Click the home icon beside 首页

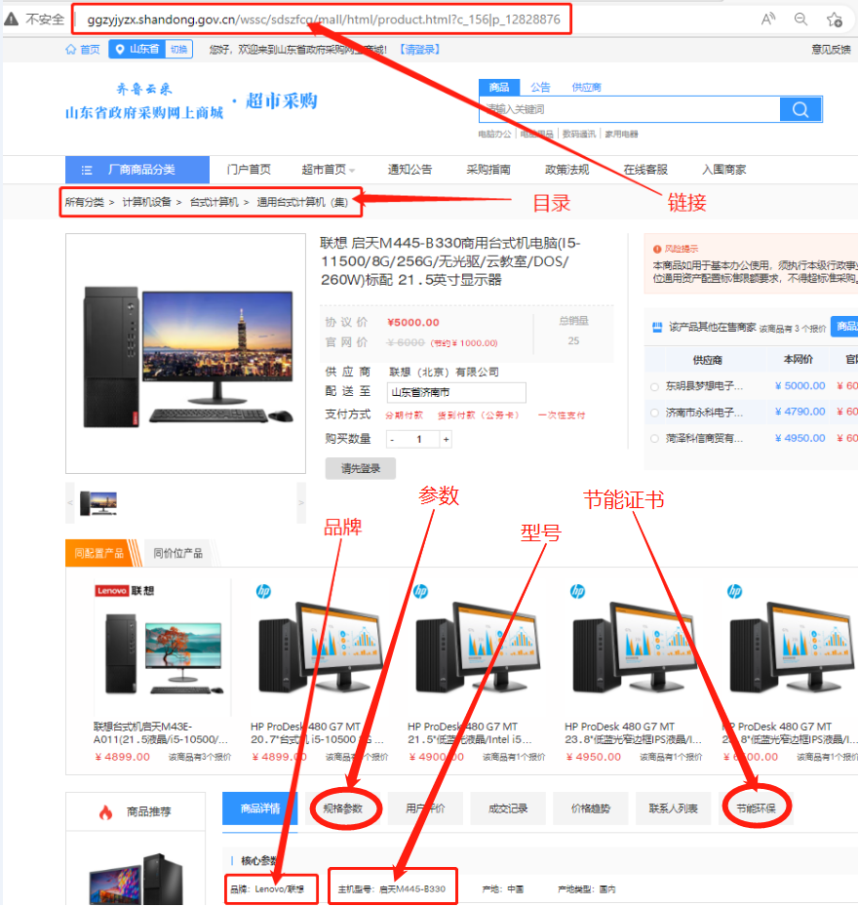70,49
